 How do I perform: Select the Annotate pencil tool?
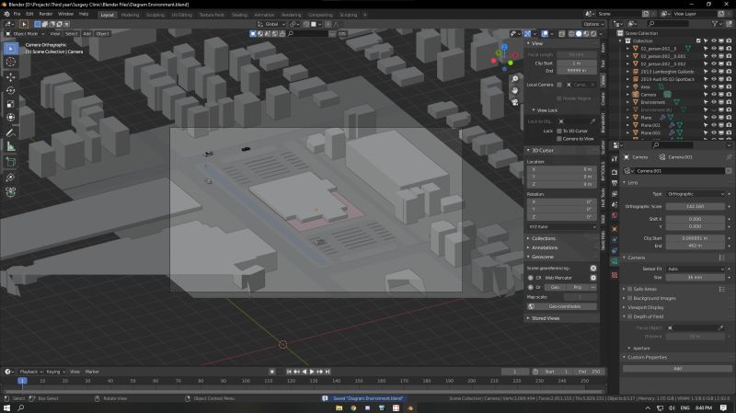(11, 132)
